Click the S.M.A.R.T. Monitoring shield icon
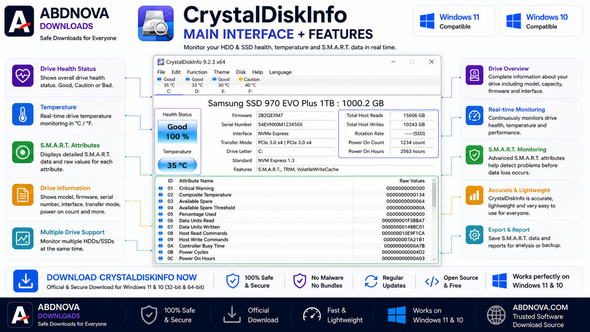 click(x=475, y=155)
